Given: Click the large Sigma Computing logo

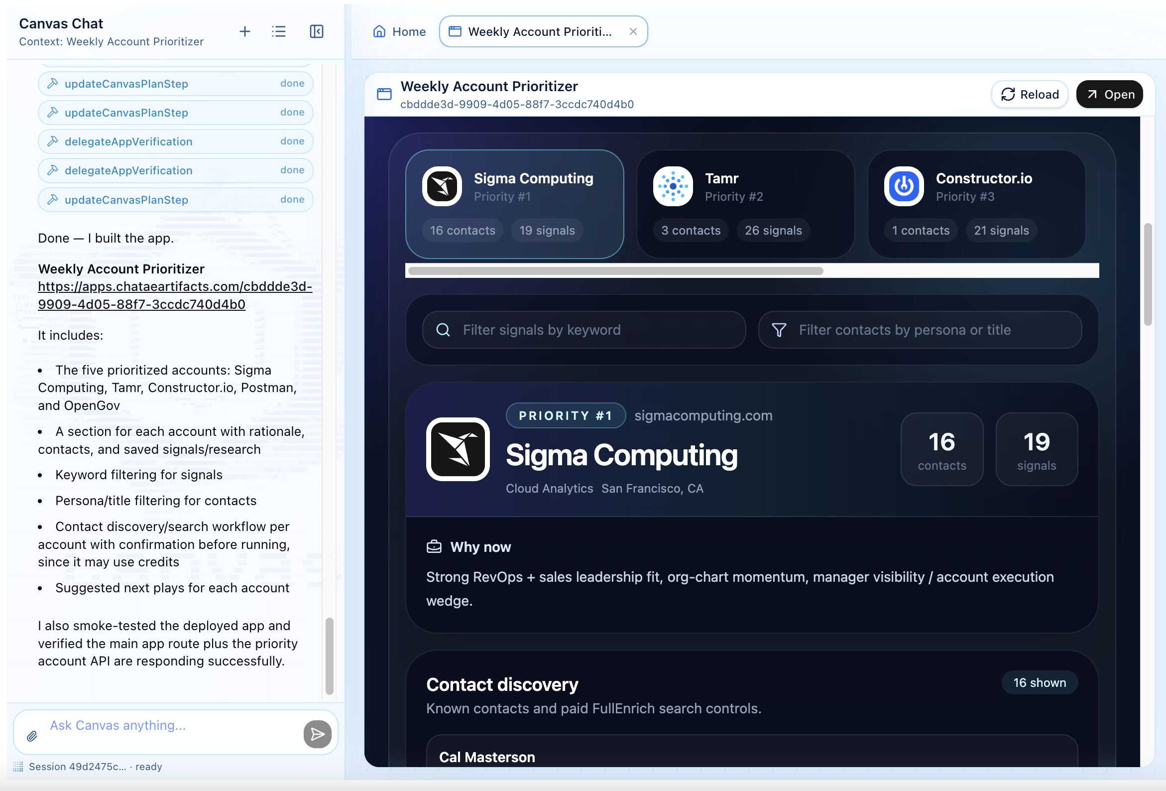Looking at the screenshot, I should coord(458,449).
